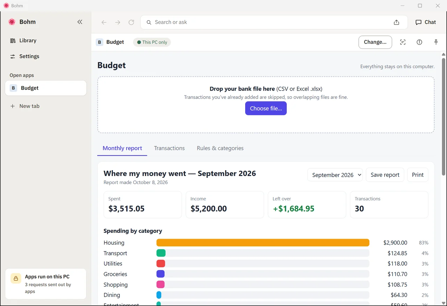
Task: Go forward with the right arrow icon
Action: (118, 22)
